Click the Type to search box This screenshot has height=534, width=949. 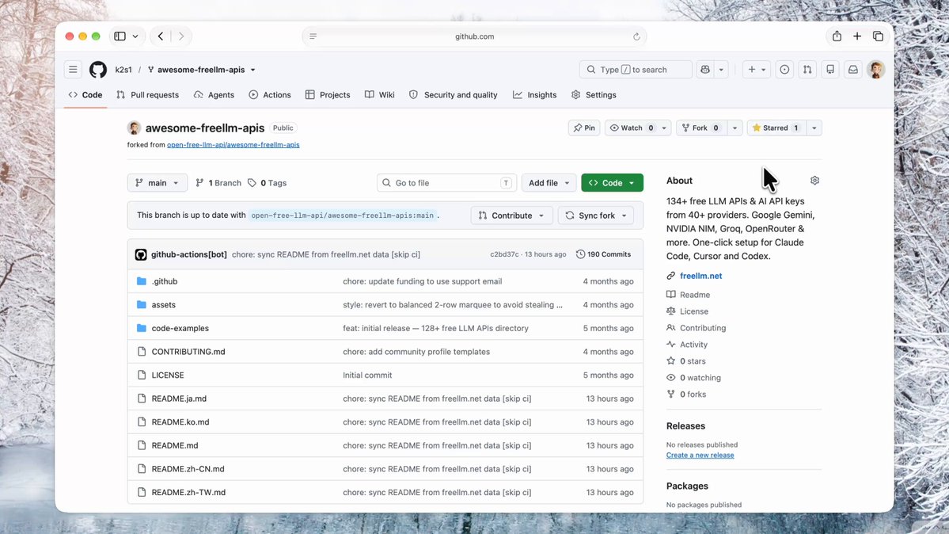point(636,70)
